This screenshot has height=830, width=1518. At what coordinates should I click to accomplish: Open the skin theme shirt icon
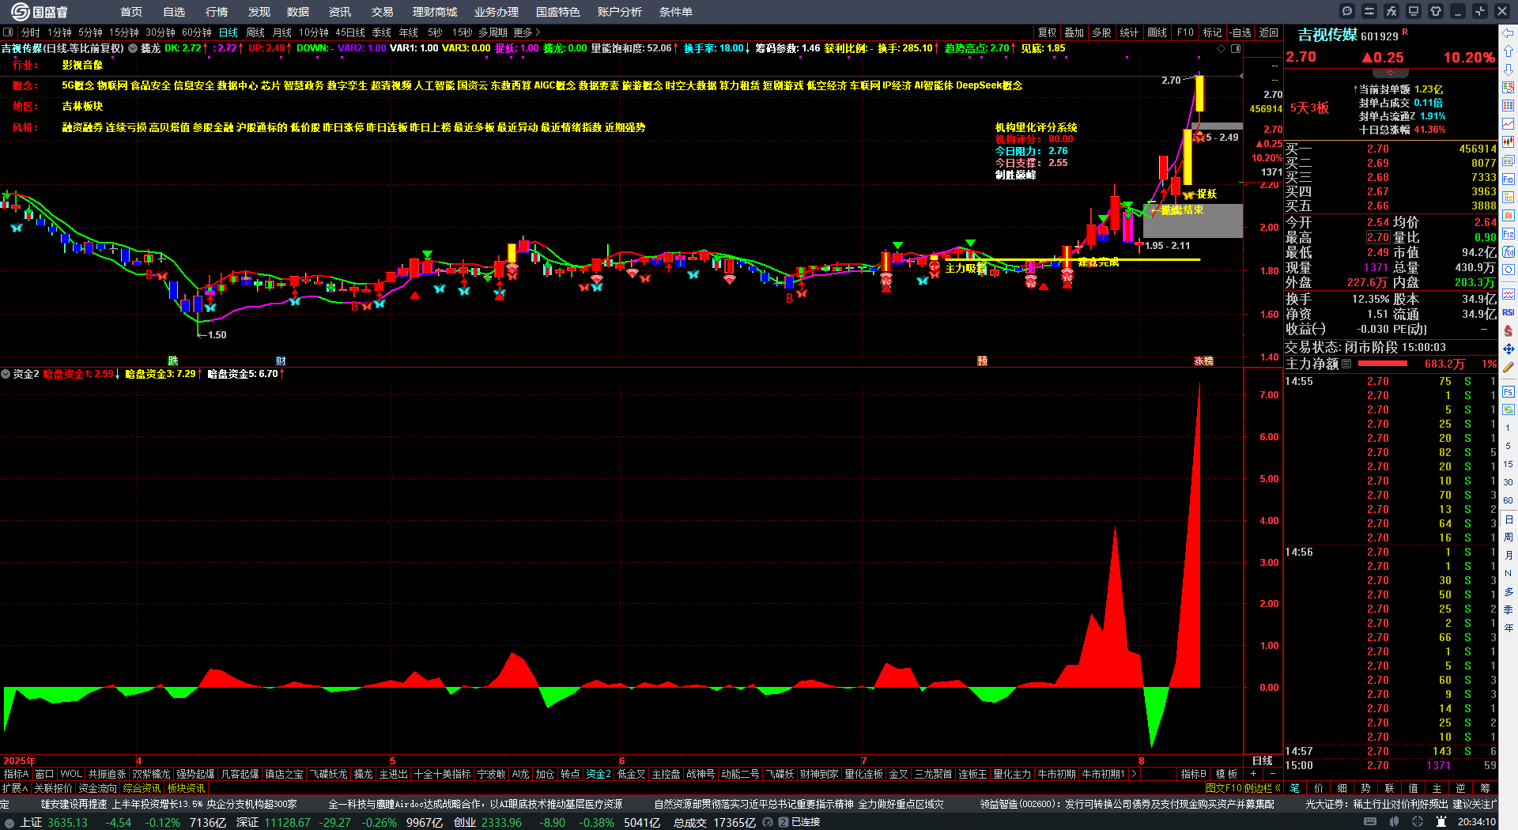click(x=1436, y=11)
